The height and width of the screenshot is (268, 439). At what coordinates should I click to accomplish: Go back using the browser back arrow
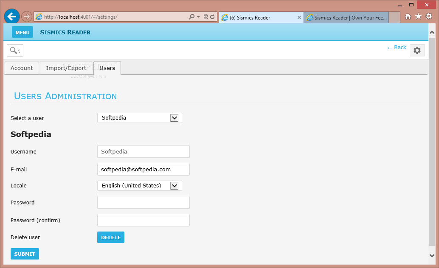point(12,17)
